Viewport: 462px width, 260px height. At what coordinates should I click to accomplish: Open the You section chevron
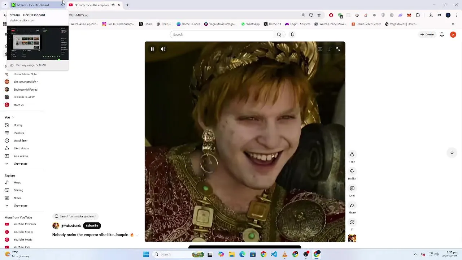13,117
